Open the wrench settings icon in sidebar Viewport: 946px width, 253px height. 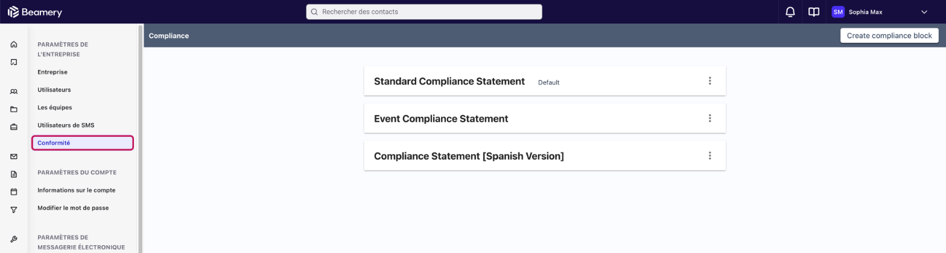coord(14,239)
